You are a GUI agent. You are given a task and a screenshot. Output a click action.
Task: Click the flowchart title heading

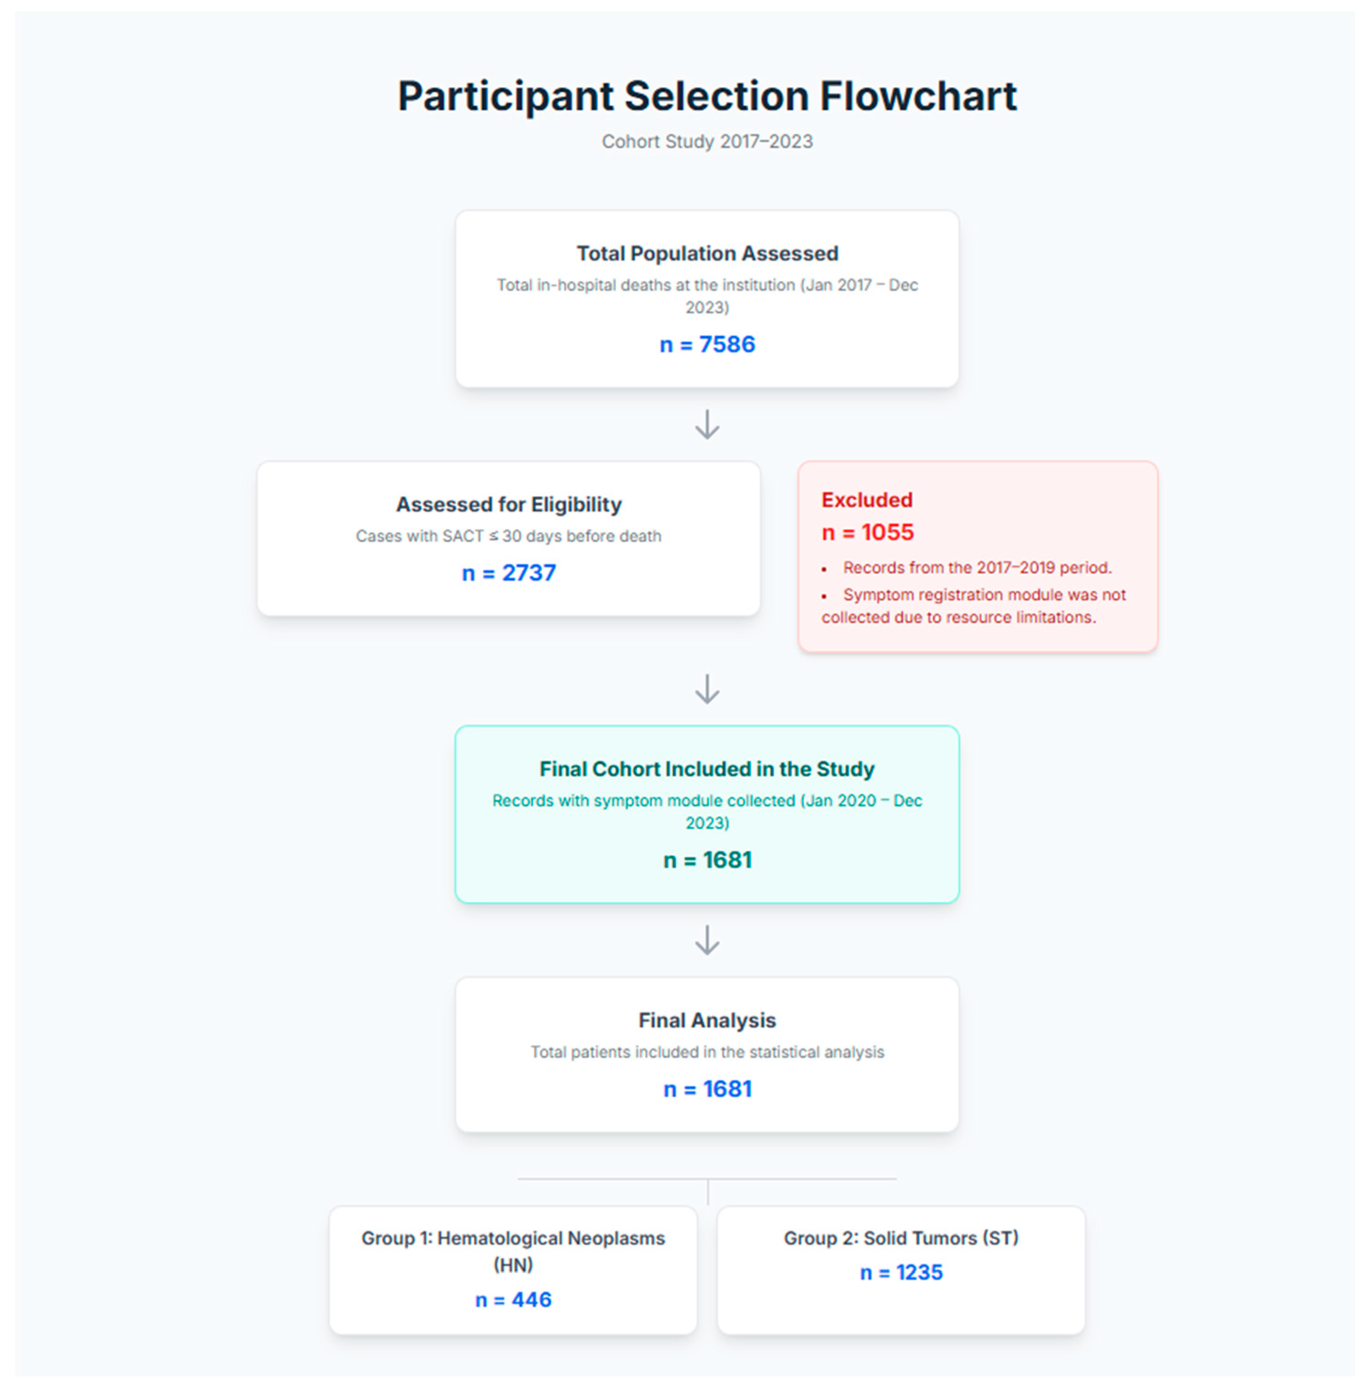coord(707,96)
